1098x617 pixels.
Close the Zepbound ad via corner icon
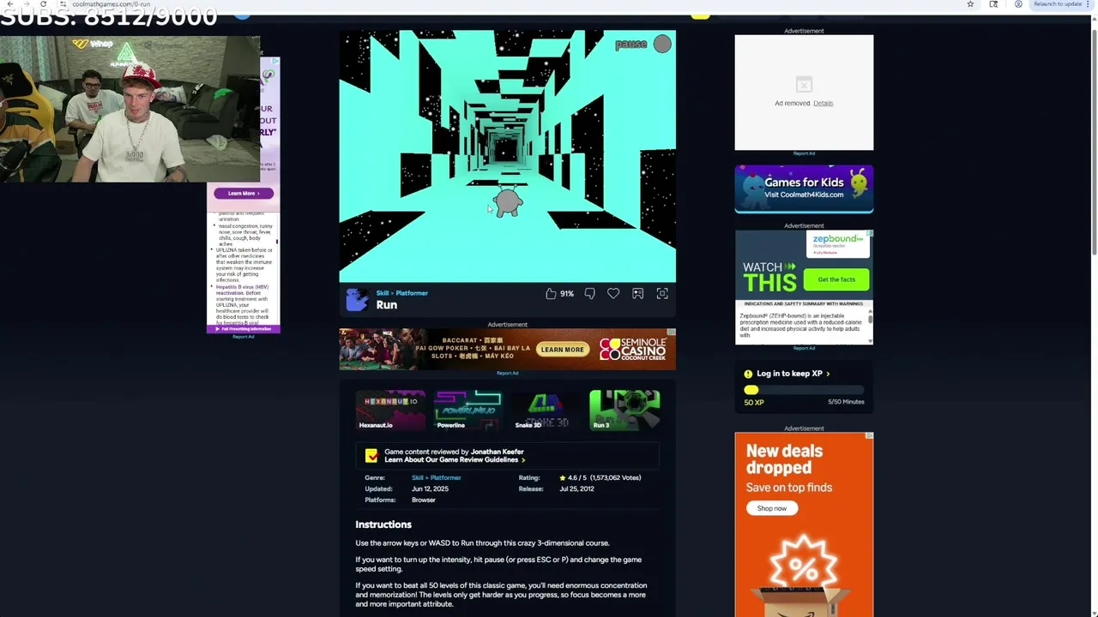click(869, 234)
